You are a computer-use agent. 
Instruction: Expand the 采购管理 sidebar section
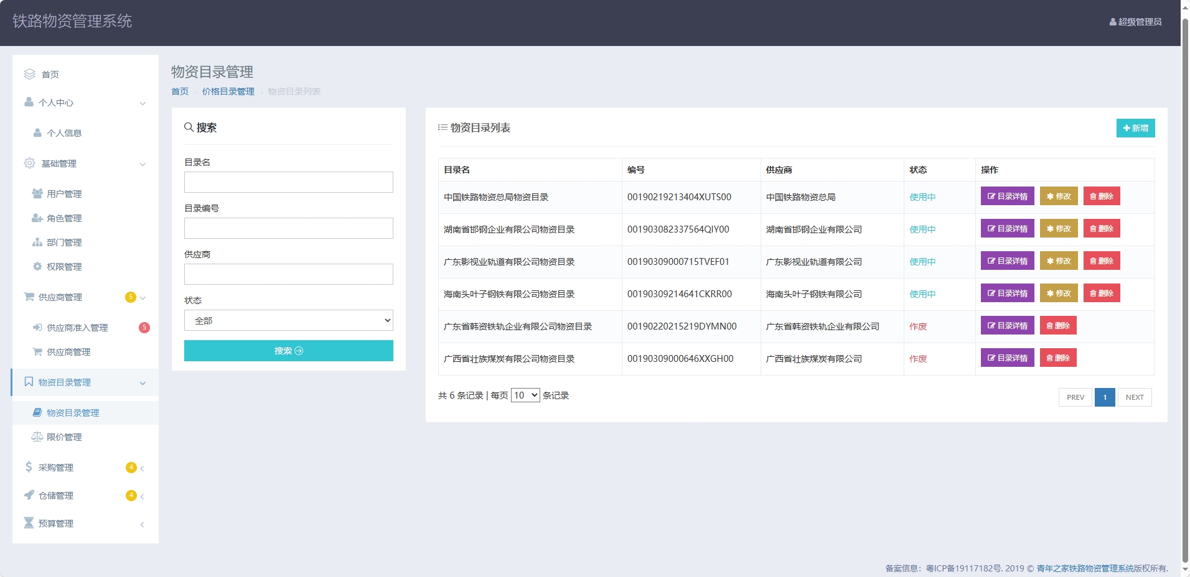(x=84, y=467)
